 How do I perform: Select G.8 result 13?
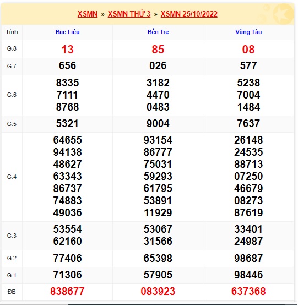[x=68, y=49]
